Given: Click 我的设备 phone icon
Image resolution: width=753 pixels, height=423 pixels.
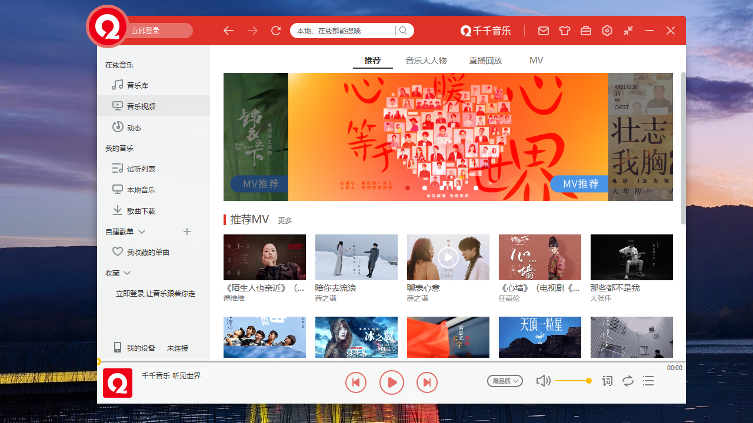Looking at the screenshot, I should click(x=118, y=348).
